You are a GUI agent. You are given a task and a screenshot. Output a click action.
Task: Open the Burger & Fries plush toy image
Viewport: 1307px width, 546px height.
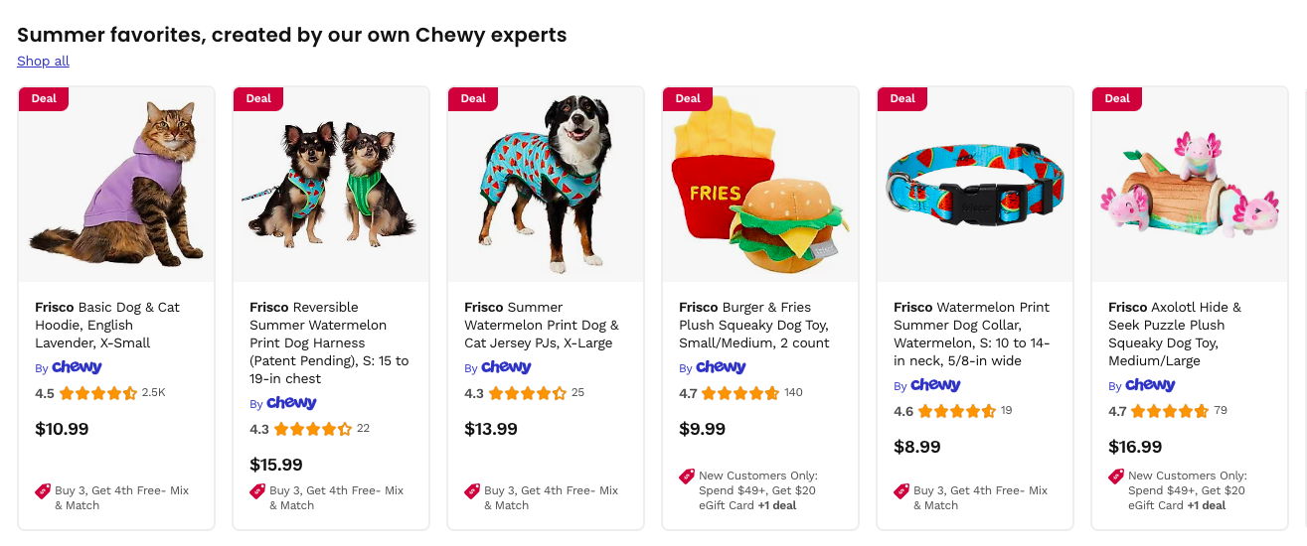tap(760, 185)
